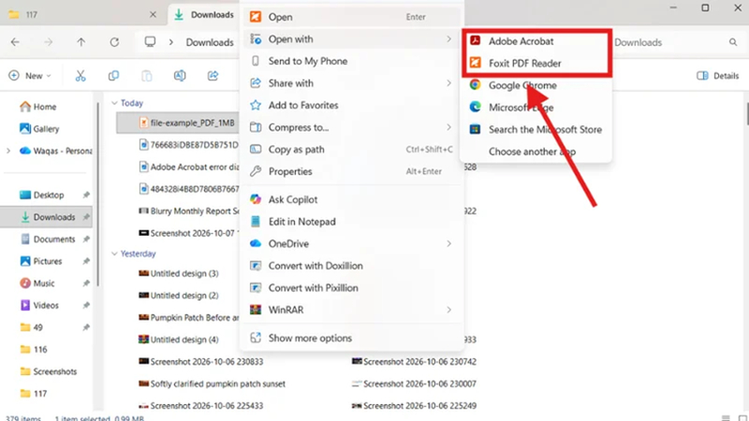The width and height of the screenshot is (749, 421).
Task: Select Copy as path
Action: pos(352,150)
